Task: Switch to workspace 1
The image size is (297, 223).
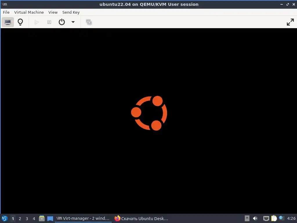Action: pos(13,219)
